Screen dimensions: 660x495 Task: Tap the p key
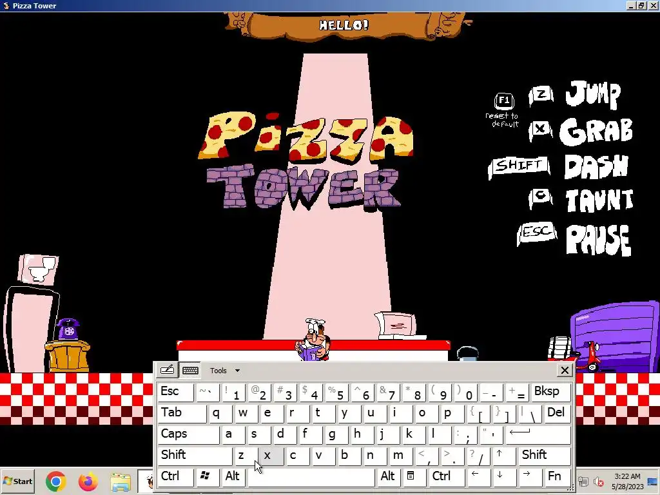pos(452,413)
